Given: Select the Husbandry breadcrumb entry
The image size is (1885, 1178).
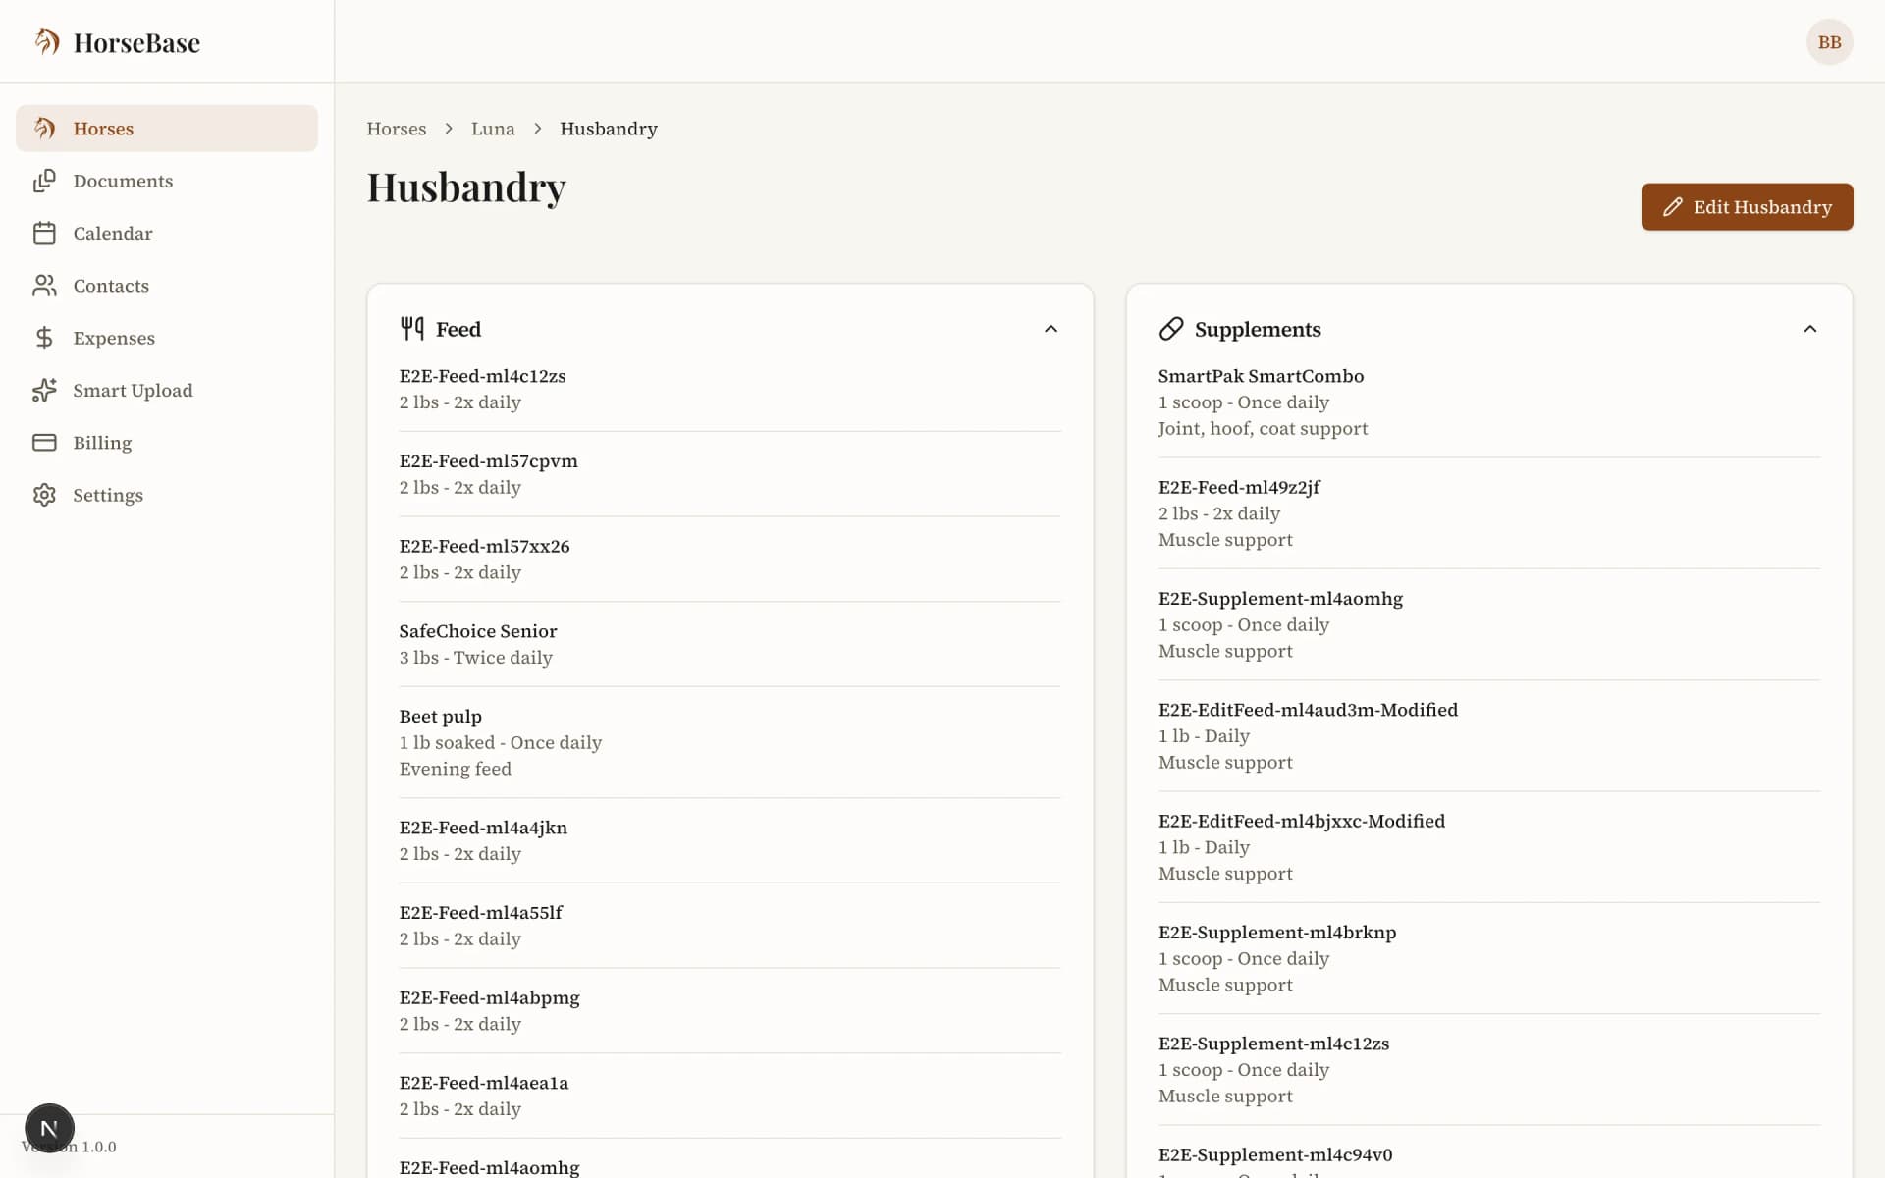Looking at the screenshot, I should click(x=608, y=129).
